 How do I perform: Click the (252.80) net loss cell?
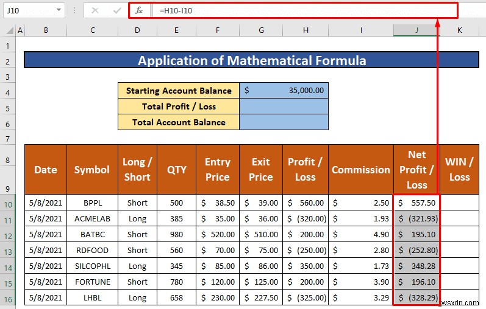417,250
